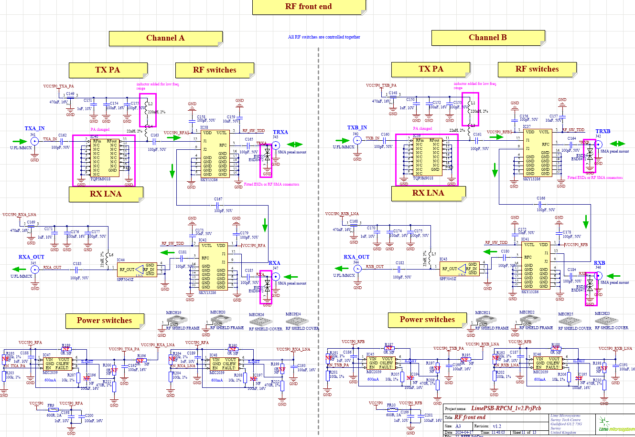Click the J41 TXA_IN connector symbol

34,142
